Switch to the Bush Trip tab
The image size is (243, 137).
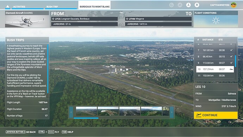pyautogui.click(x=52, y=7)
